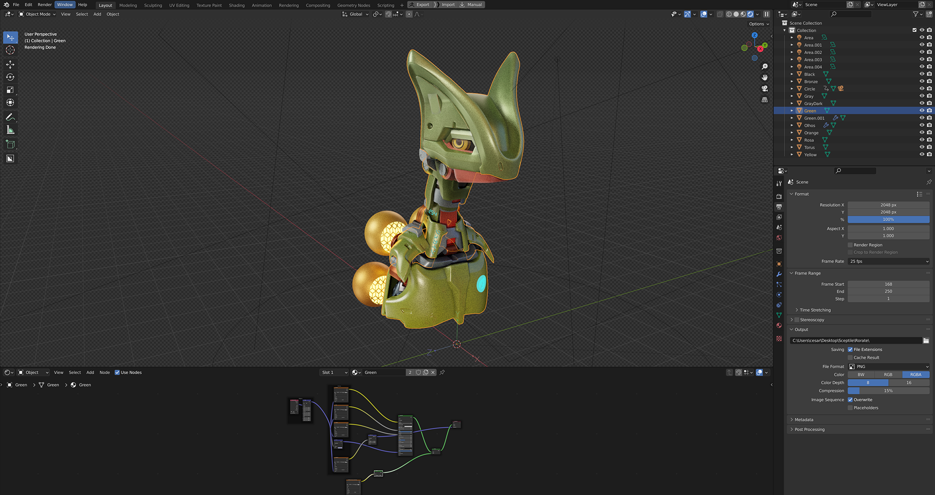This screenshot has width=935, height=495.
Task: Open the Tool properties tab
Action: [x=779, y=183]
